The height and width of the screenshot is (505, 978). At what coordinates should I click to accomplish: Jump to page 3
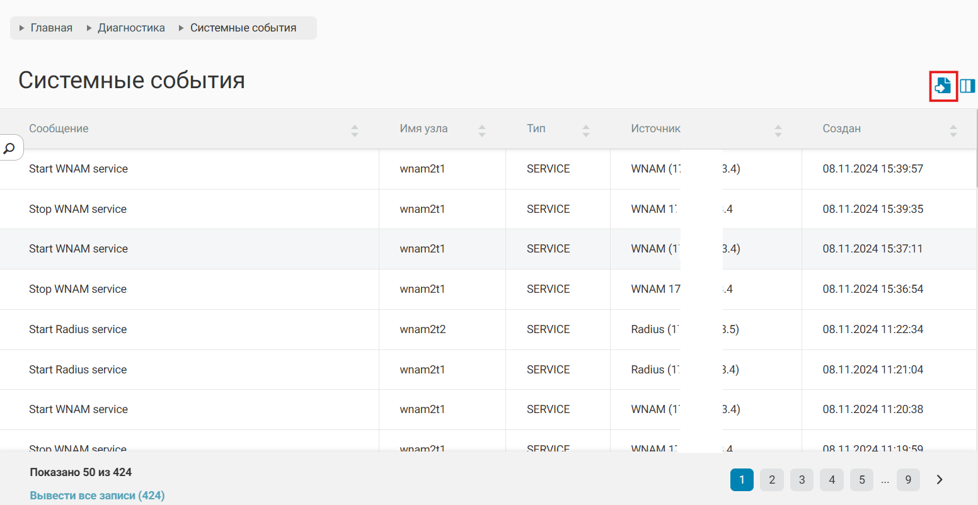[x=802, y=480]
